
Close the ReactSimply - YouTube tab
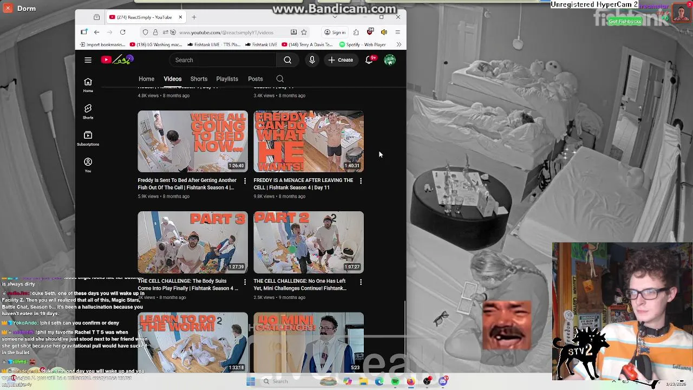[180, 17]
